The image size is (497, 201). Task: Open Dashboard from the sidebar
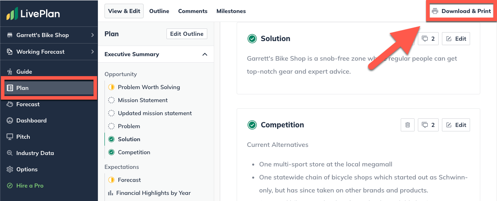coord(31,120)
